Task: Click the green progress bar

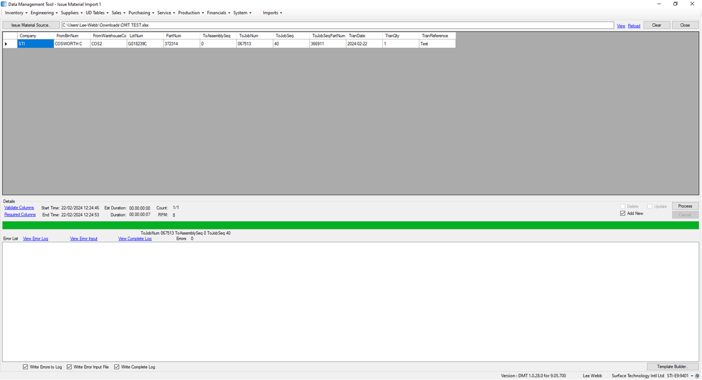Action: pos(351,224)
